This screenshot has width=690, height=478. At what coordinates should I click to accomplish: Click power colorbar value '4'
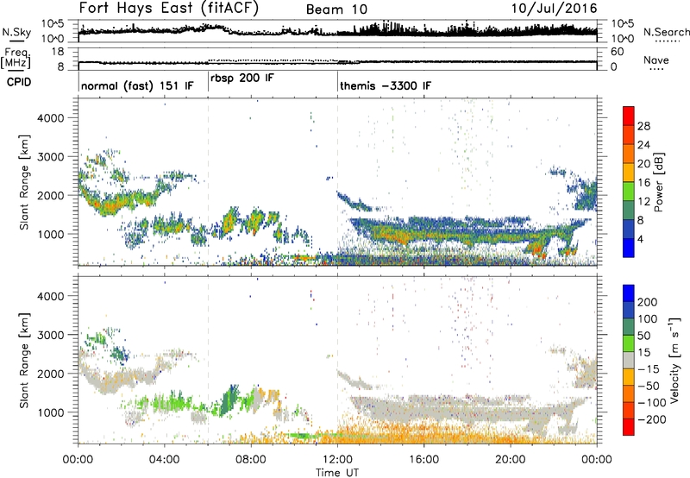tap(640, 239)
